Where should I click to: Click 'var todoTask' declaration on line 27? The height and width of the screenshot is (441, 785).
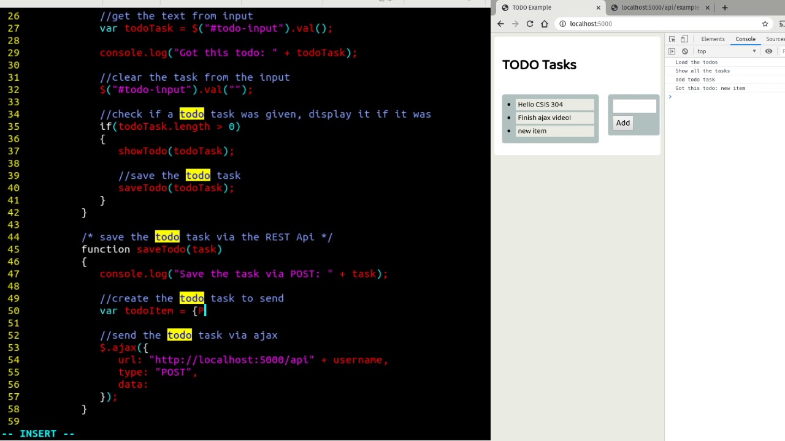(x=216, y=29)
